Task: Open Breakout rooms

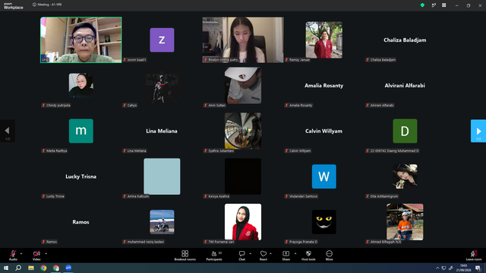Action: click(185, 256)
